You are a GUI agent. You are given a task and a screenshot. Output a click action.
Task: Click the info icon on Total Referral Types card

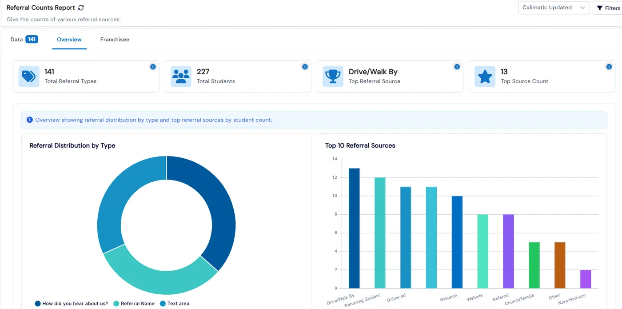coord(153,67)
